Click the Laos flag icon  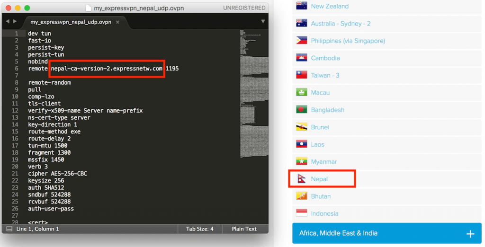pyautogui.click(x=301, y=144)
